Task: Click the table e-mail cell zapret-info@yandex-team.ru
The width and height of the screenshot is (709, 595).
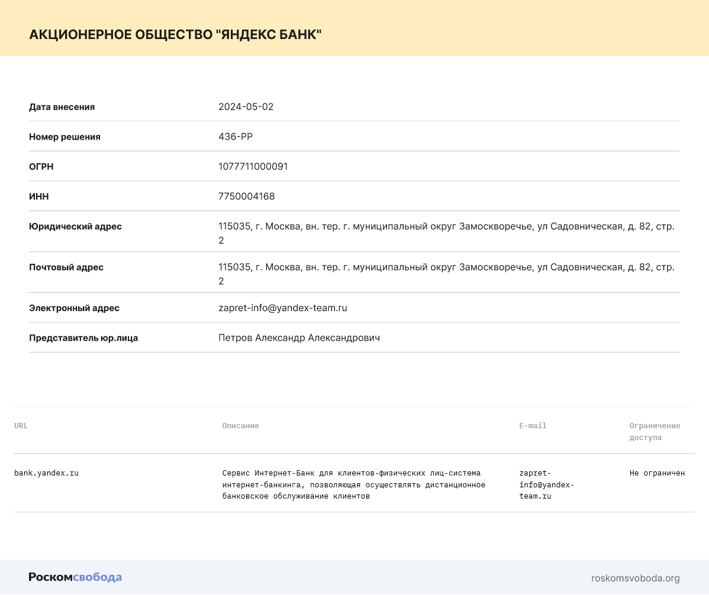Action: click(x=547, y=484)
